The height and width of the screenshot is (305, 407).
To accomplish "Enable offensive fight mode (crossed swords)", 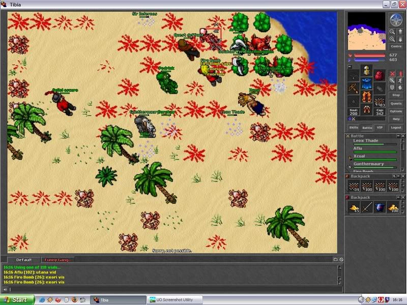I will pos(392,74).
